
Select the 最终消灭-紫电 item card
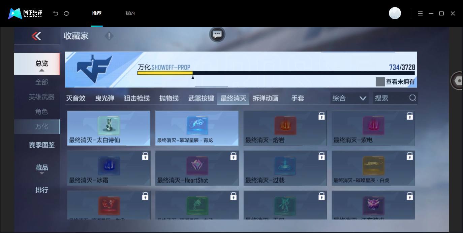(x=373, y=128)
